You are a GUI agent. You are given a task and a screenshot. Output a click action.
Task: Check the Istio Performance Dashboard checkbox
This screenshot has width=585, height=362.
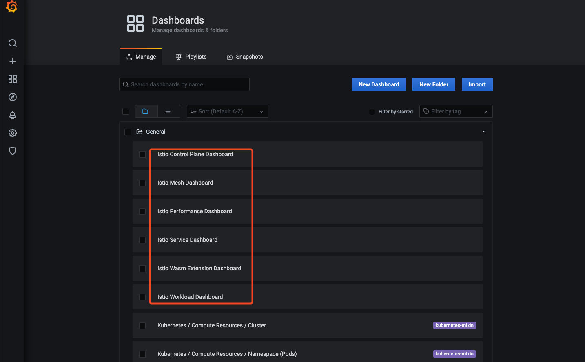click(x=142, y=212)
